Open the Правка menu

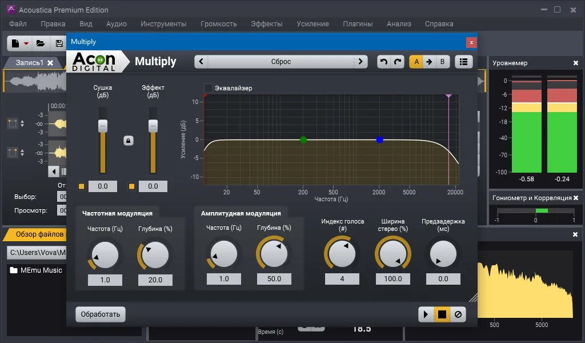click(x=53, y=24)
